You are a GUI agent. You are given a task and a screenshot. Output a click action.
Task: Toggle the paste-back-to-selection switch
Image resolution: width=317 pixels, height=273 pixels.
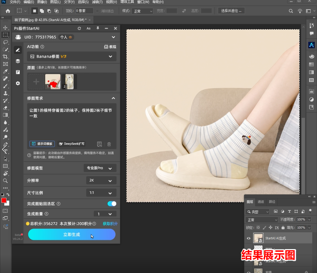tap(112, 204)
